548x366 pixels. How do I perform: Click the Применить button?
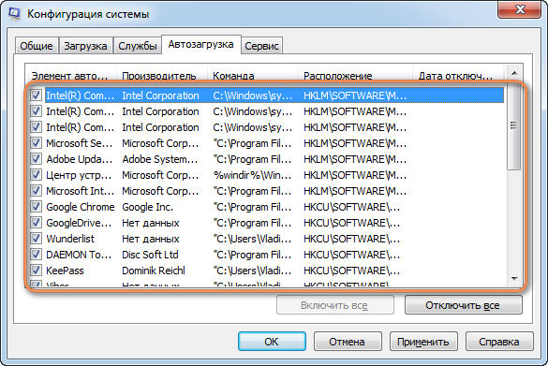pos(423,342)
